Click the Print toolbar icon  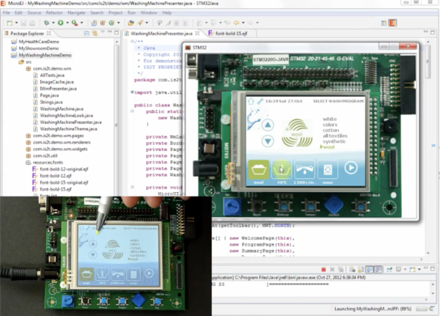pos(32,23)
